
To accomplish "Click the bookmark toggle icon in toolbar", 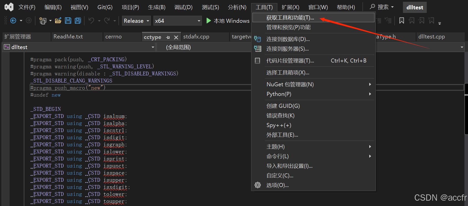I will click(401, 20).
